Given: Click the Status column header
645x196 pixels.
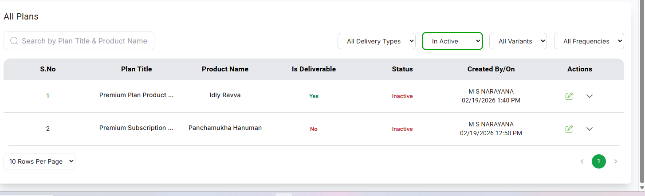Looking at the screenshot, I should (402, 69).
